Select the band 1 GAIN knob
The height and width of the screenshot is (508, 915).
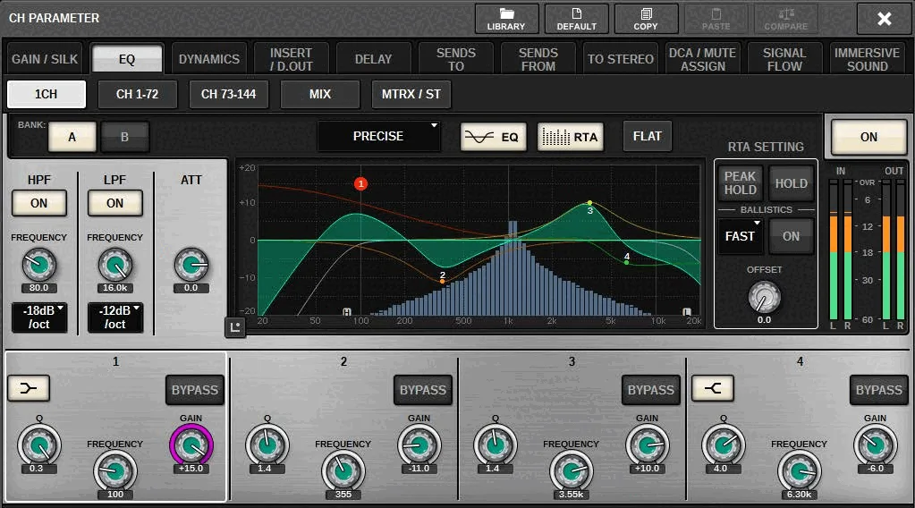(191, 446)
